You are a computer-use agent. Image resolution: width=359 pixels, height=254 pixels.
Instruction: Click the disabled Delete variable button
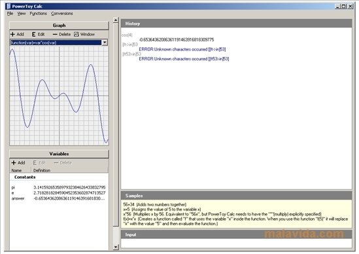point(63,163)
